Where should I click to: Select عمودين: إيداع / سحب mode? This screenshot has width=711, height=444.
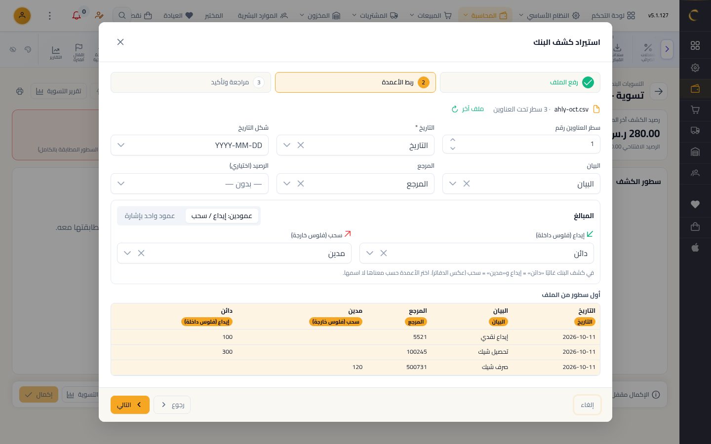(x=222, y=216)
